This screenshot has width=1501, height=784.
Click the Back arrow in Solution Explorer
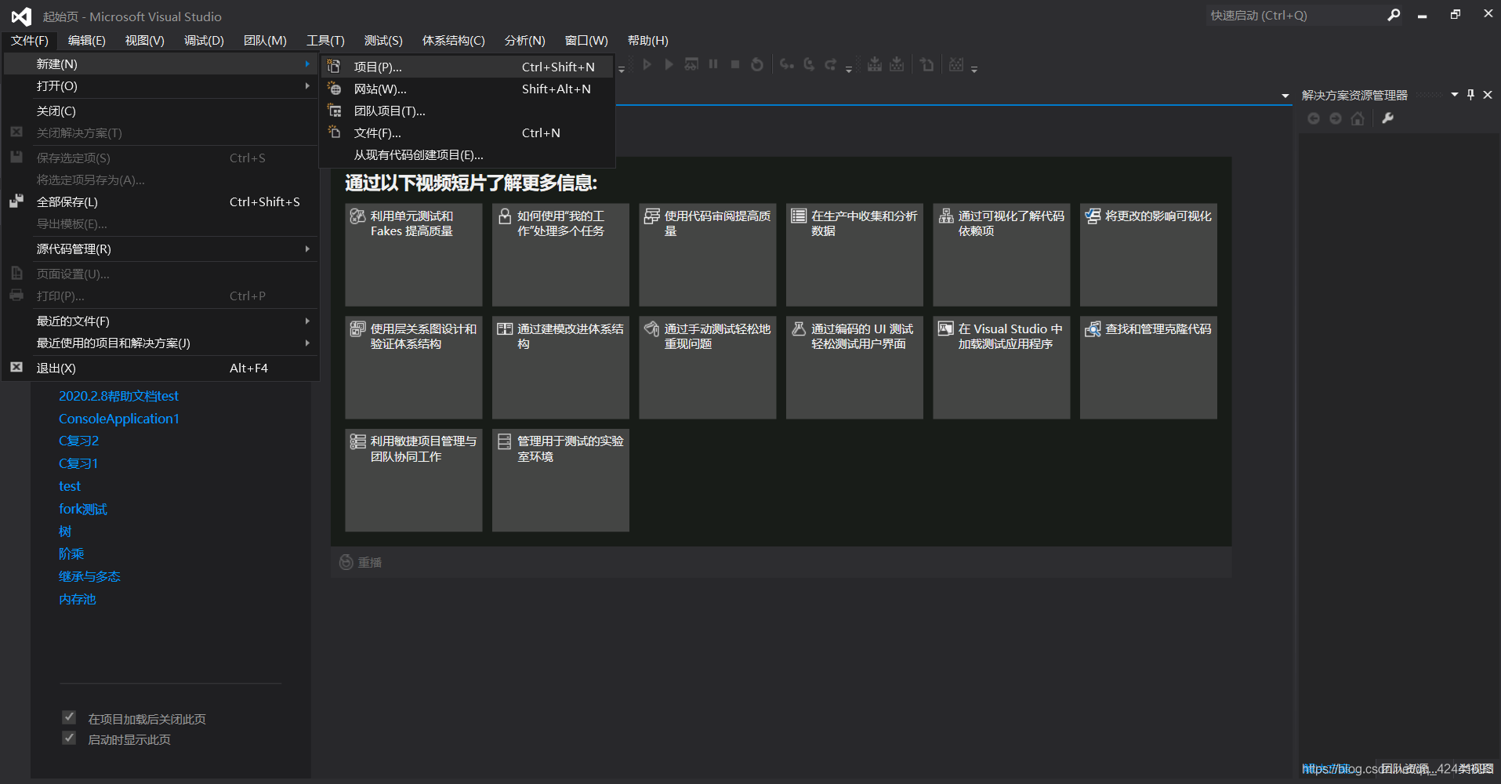pyautogui.click(x=1314, y=118)
